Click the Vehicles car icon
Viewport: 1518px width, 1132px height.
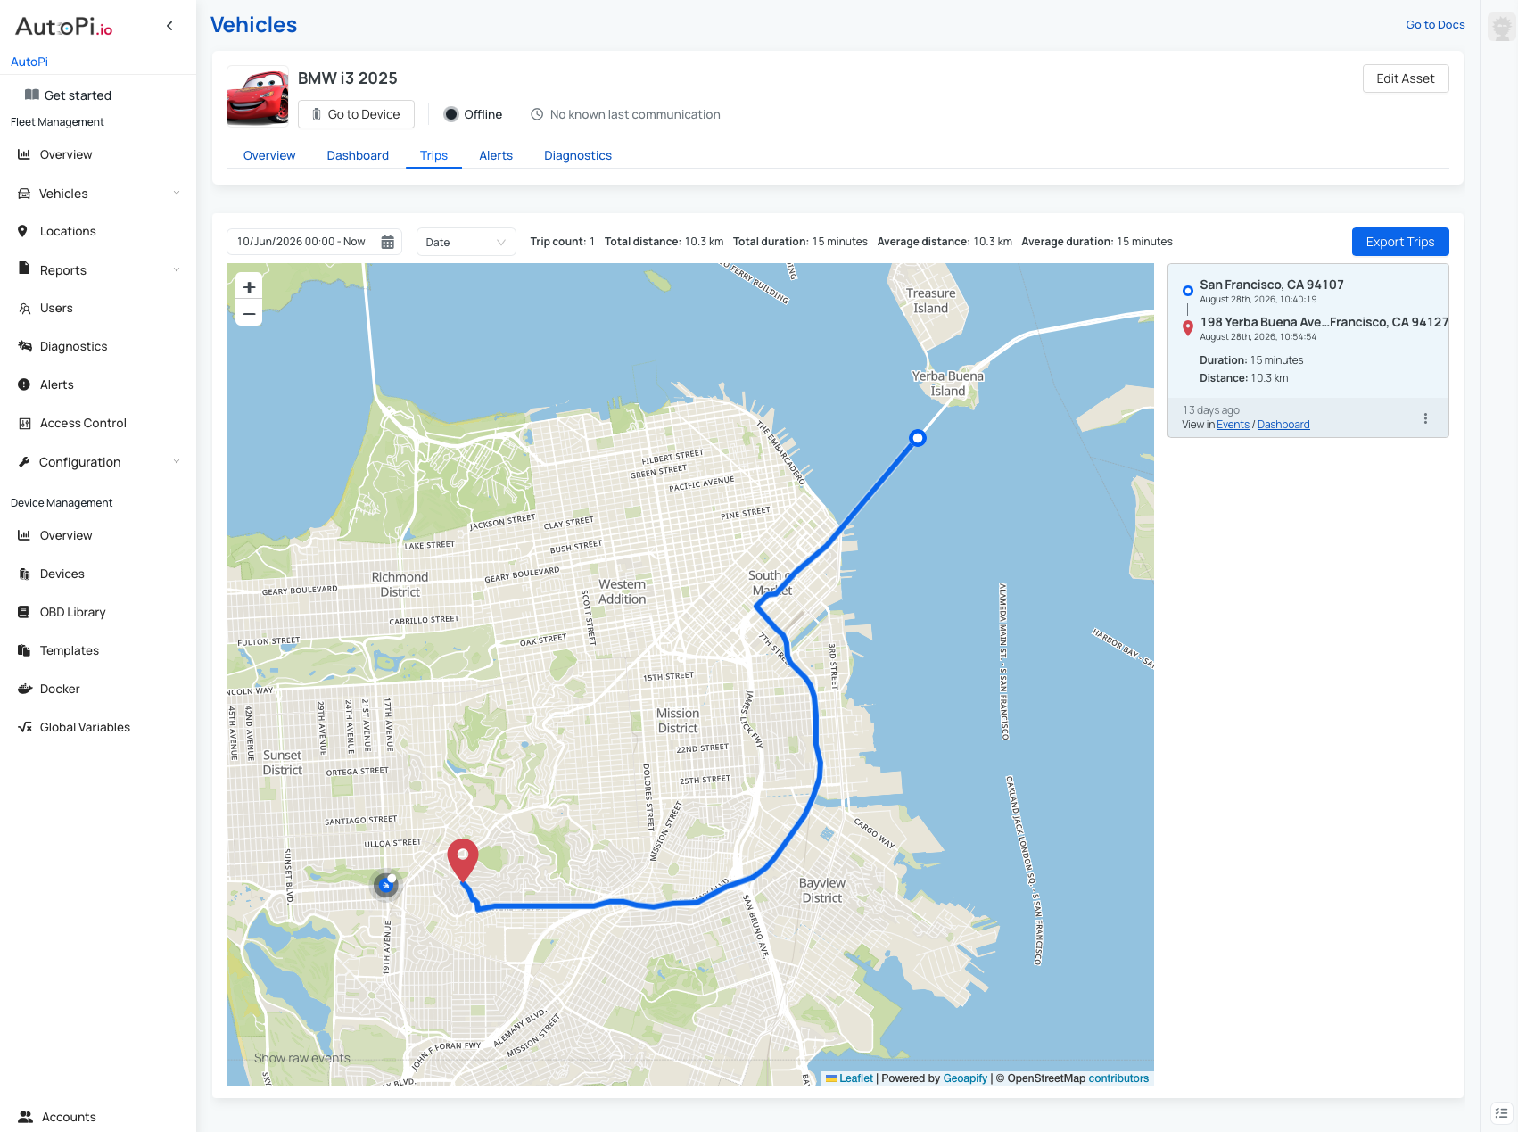pyautogui.click(x=24, y=194)
